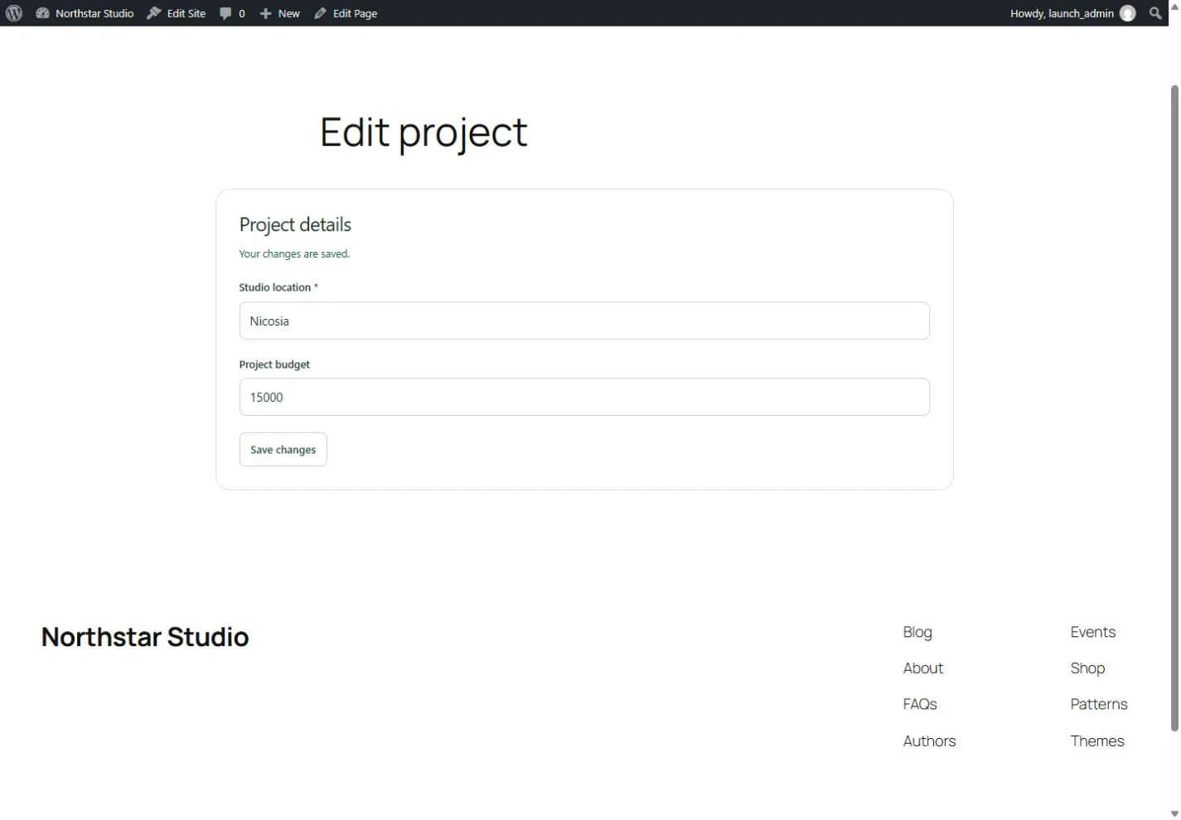
Task: Select Edit Page in the admin bar
Action: [346, 13]
